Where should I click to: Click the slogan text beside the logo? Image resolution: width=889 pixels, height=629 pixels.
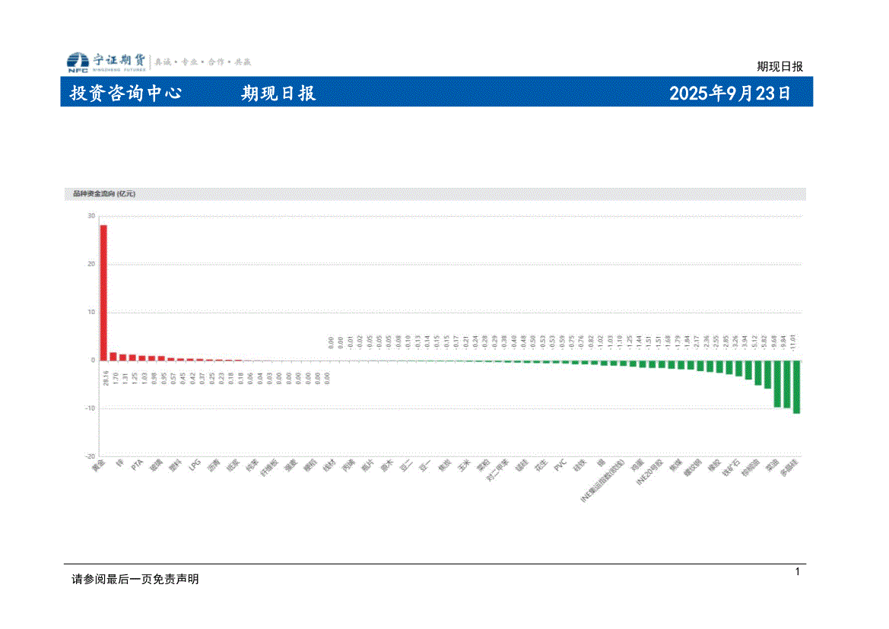(203, 62)
